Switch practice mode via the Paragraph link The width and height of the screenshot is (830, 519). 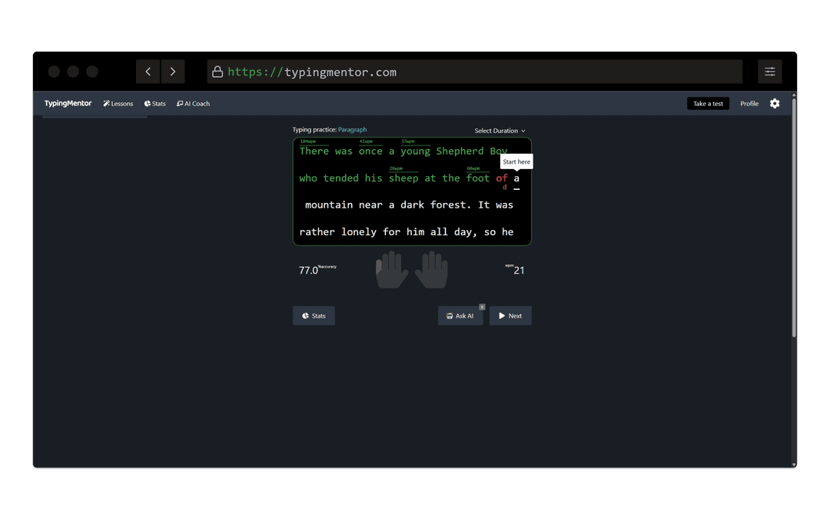click(353, 129)
